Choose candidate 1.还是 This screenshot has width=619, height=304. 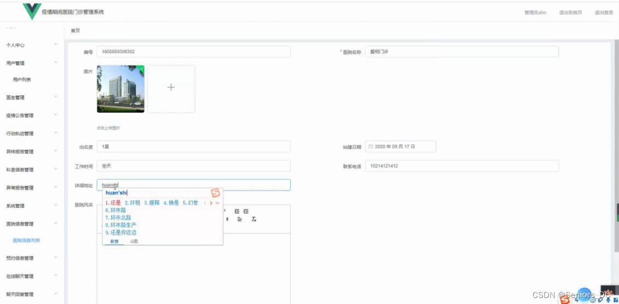coord(113,203)
